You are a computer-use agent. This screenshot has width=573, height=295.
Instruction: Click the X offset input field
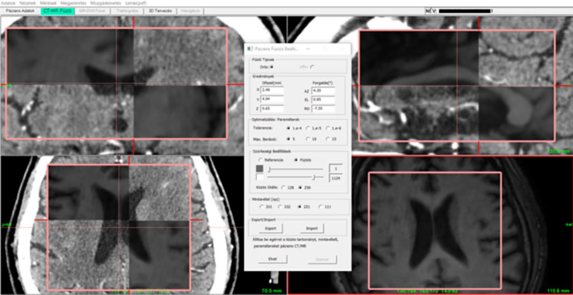click(272, 90)
